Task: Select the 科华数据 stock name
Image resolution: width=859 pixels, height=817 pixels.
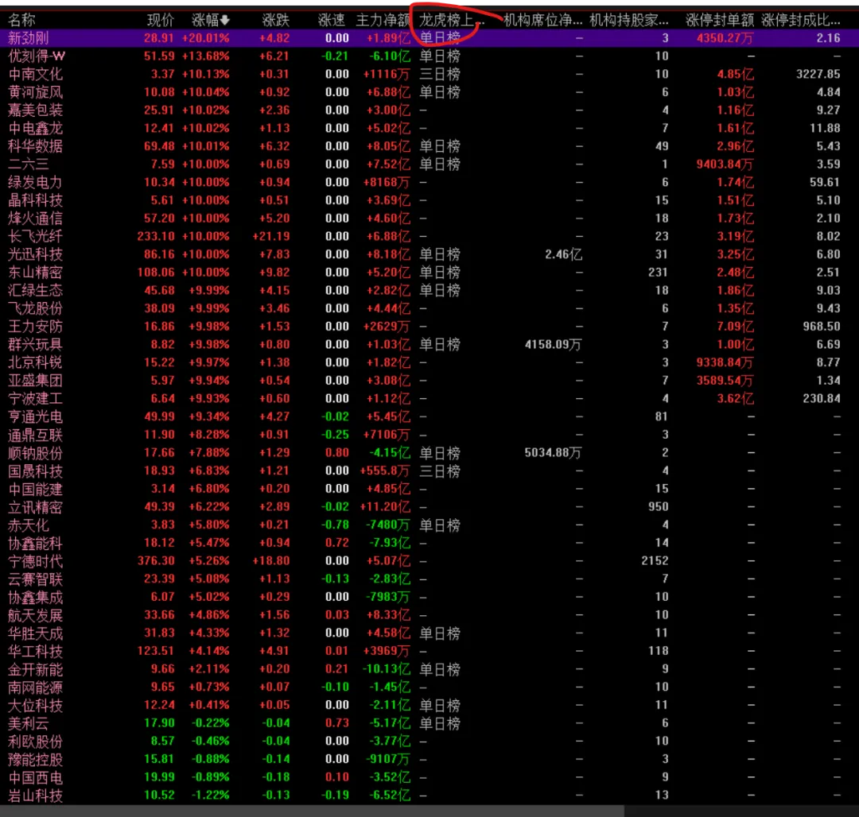Action: coord(36,147)
